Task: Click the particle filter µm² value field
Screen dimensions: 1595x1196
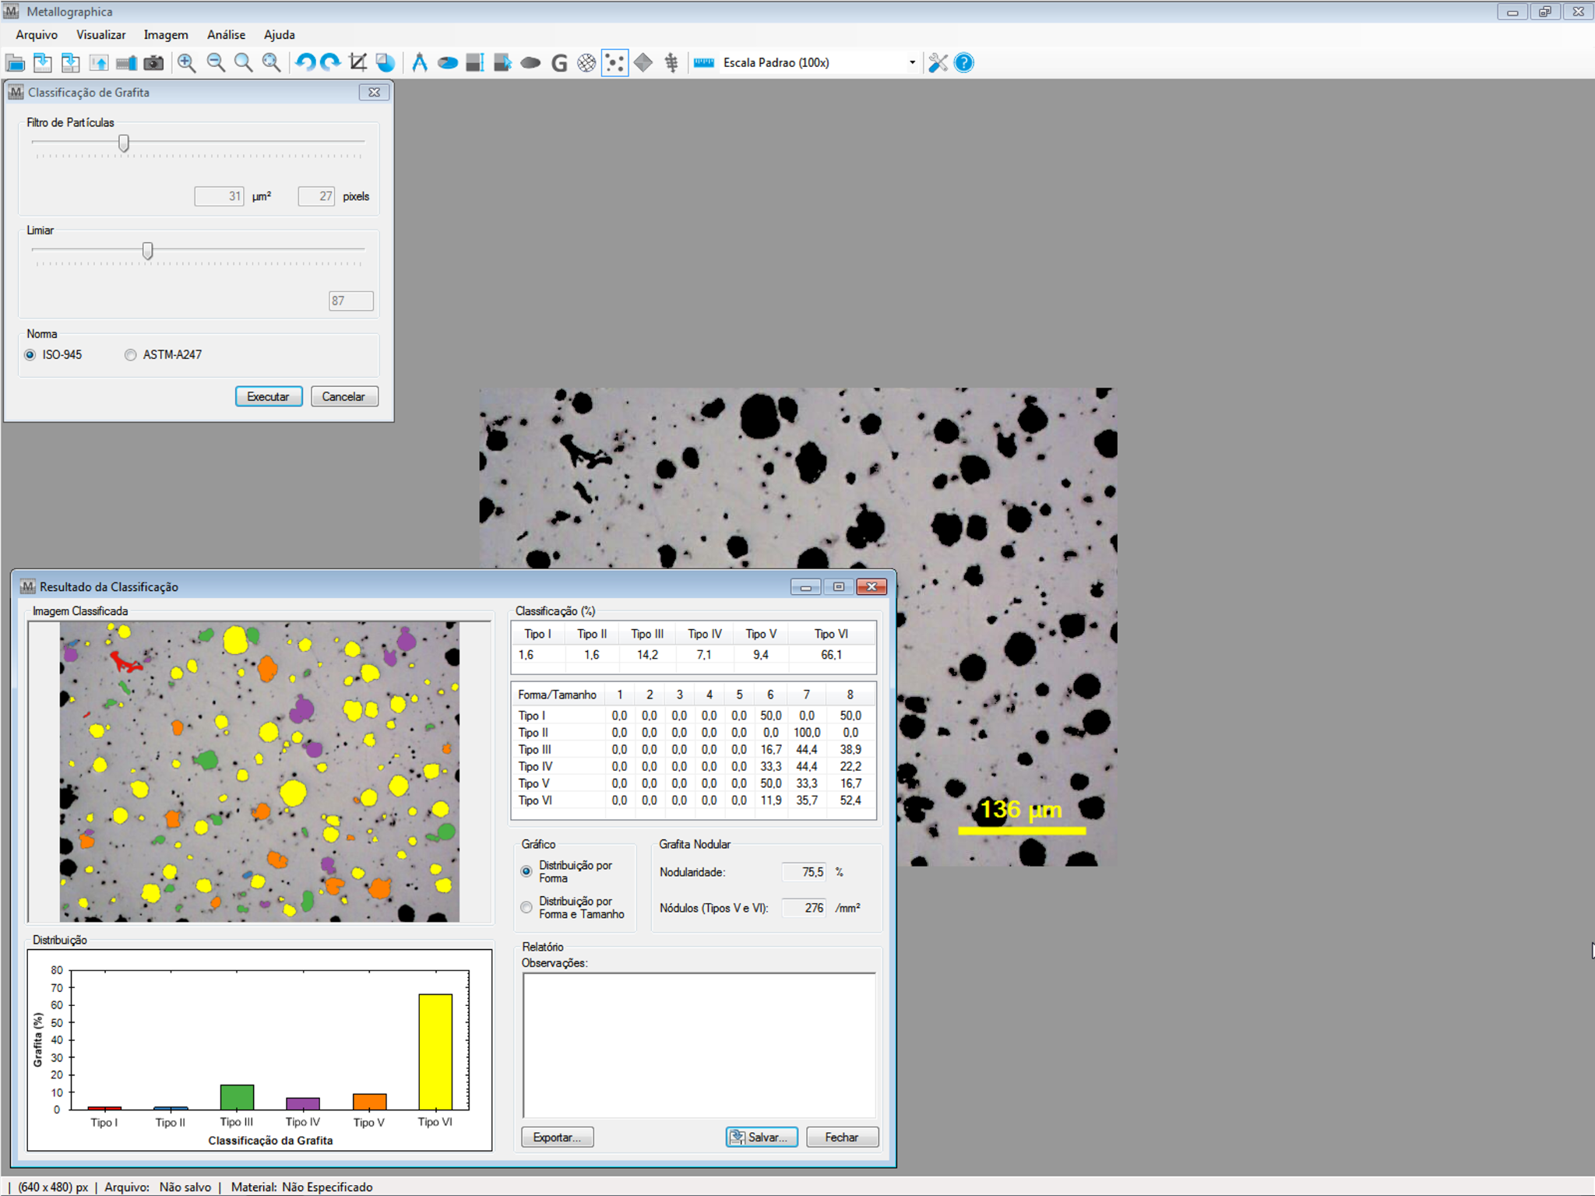Action: pyautogui.click(x=219, y=196)
